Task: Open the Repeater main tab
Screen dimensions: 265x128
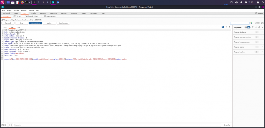Action: pyautogui.click(x=43, y=13)
